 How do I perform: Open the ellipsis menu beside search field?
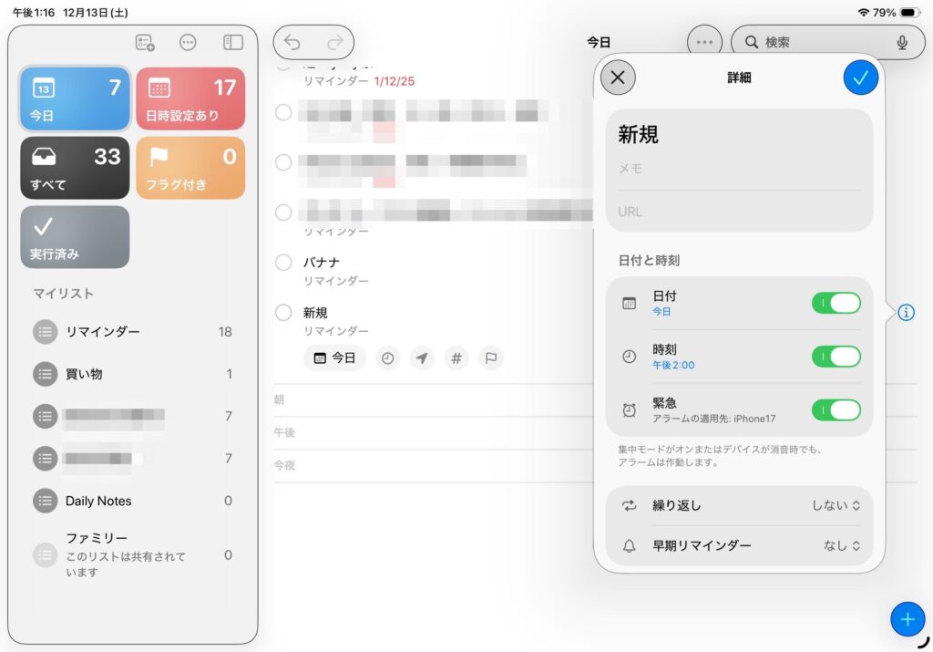point(704,42)
